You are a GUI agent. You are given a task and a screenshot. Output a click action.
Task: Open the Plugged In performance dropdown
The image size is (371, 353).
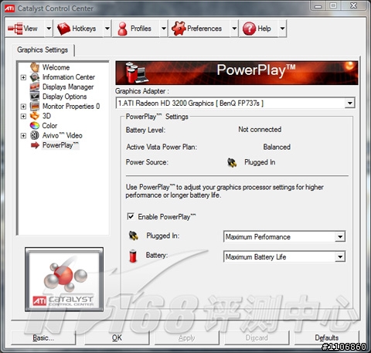[x=340, y=236]
